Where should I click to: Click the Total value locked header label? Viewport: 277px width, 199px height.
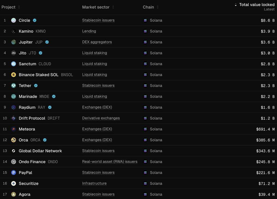[257, 5]
